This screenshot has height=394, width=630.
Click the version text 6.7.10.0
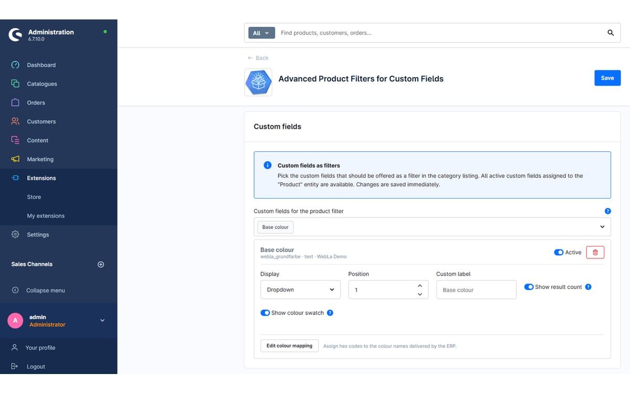point(36,39)
